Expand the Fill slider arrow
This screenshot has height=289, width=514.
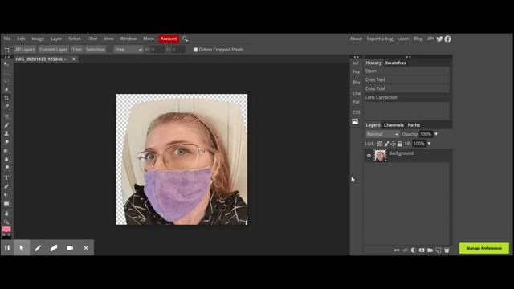429,144
